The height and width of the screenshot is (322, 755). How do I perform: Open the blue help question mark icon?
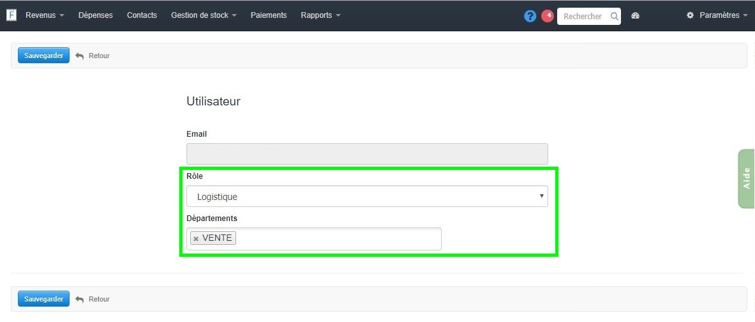(530, 16)
